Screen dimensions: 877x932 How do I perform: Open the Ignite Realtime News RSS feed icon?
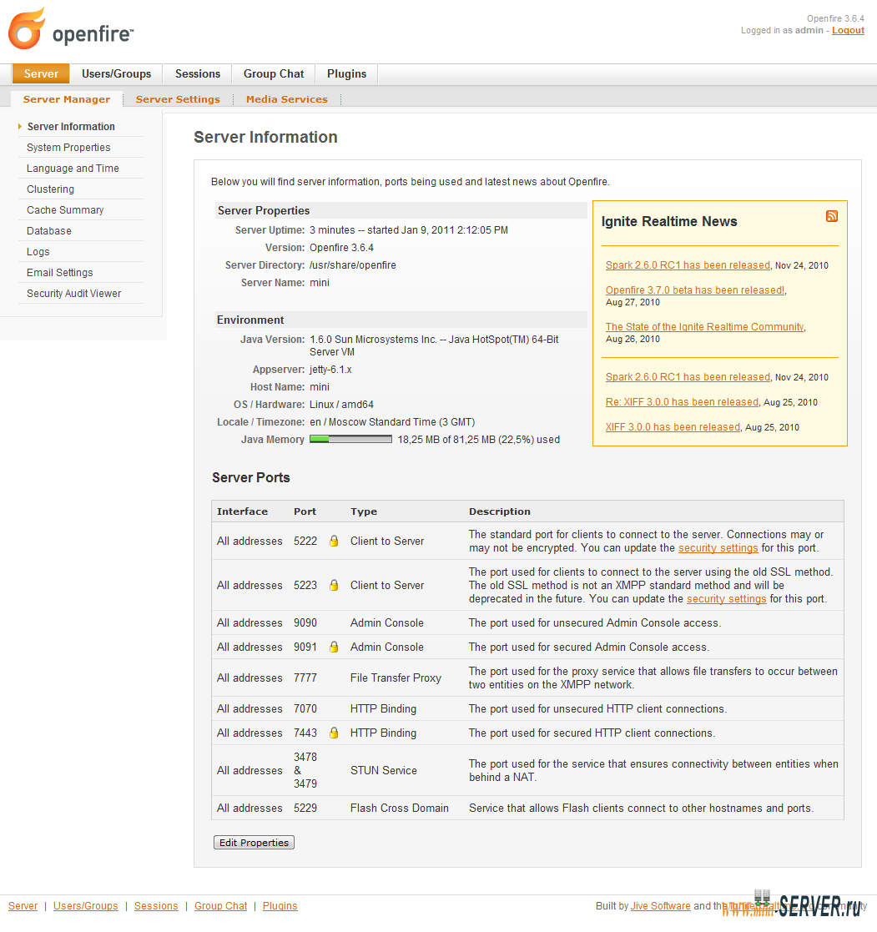pos(832,216)
